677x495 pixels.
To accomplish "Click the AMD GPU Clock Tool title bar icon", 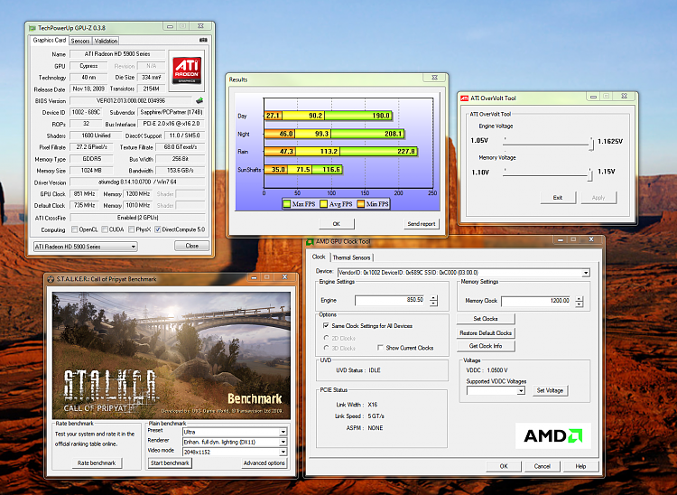I will tap(310, 242).
